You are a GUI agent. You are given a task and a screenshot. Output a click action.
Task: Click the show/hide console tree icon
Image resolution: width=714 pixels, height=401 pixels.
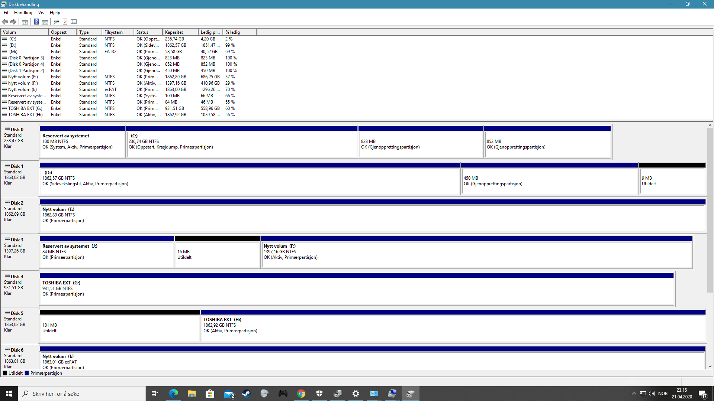pyautogui.click(x=25, y=22)
